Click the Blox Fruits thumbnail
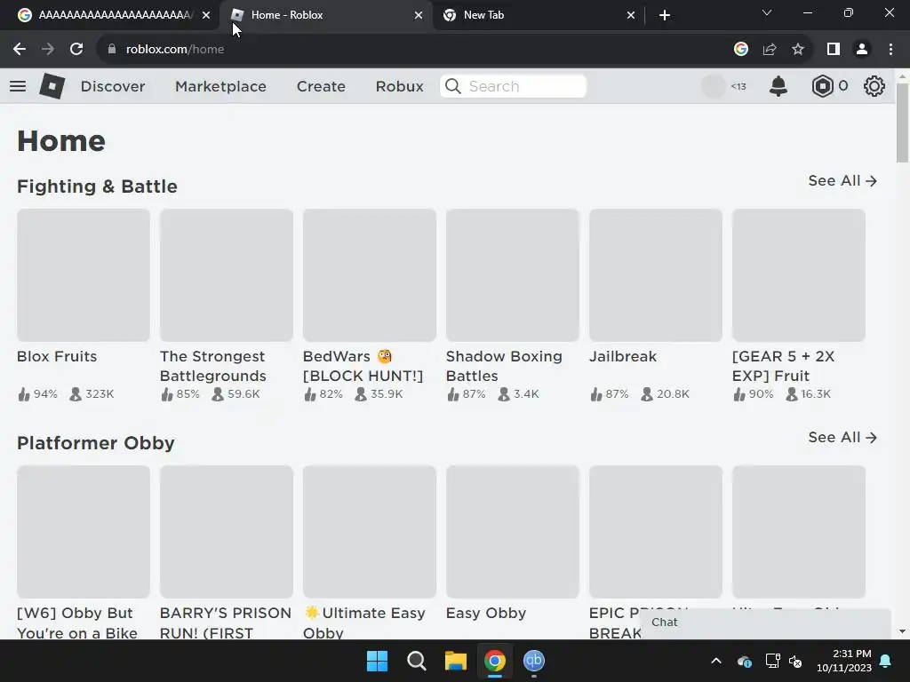This screenshot has width=910, height=682. (x=84, y=275)
